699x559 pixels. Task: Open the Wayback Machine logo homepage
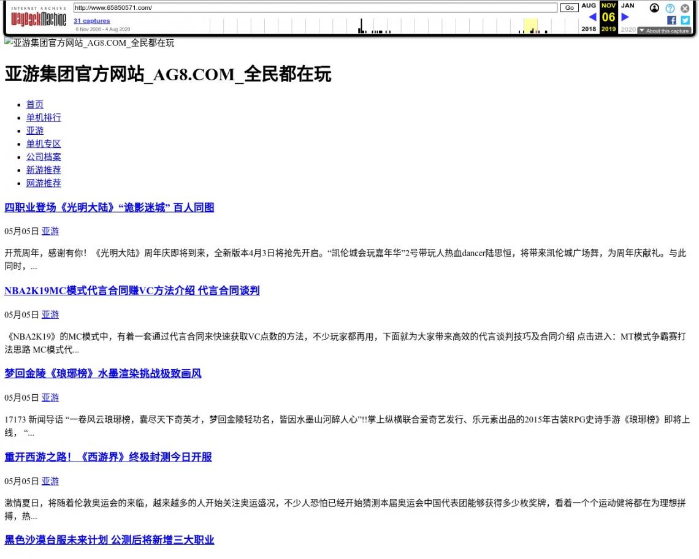(x=39, y=17)
